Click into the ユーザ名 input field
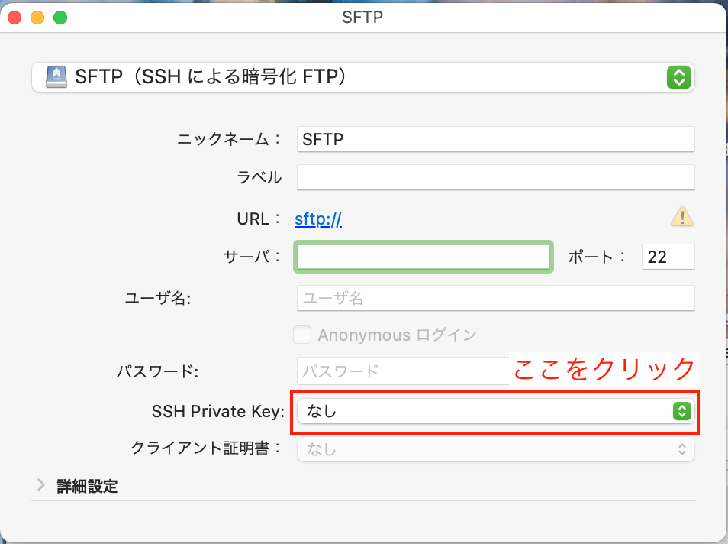 coord(495,298)
